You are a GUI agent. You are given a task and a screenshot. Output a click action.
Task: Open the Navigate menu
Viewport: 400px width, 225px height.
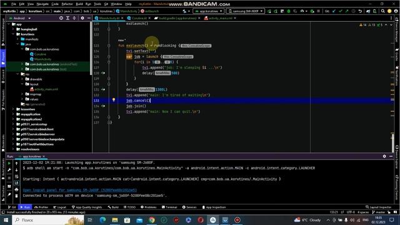[x=42, y=4]
